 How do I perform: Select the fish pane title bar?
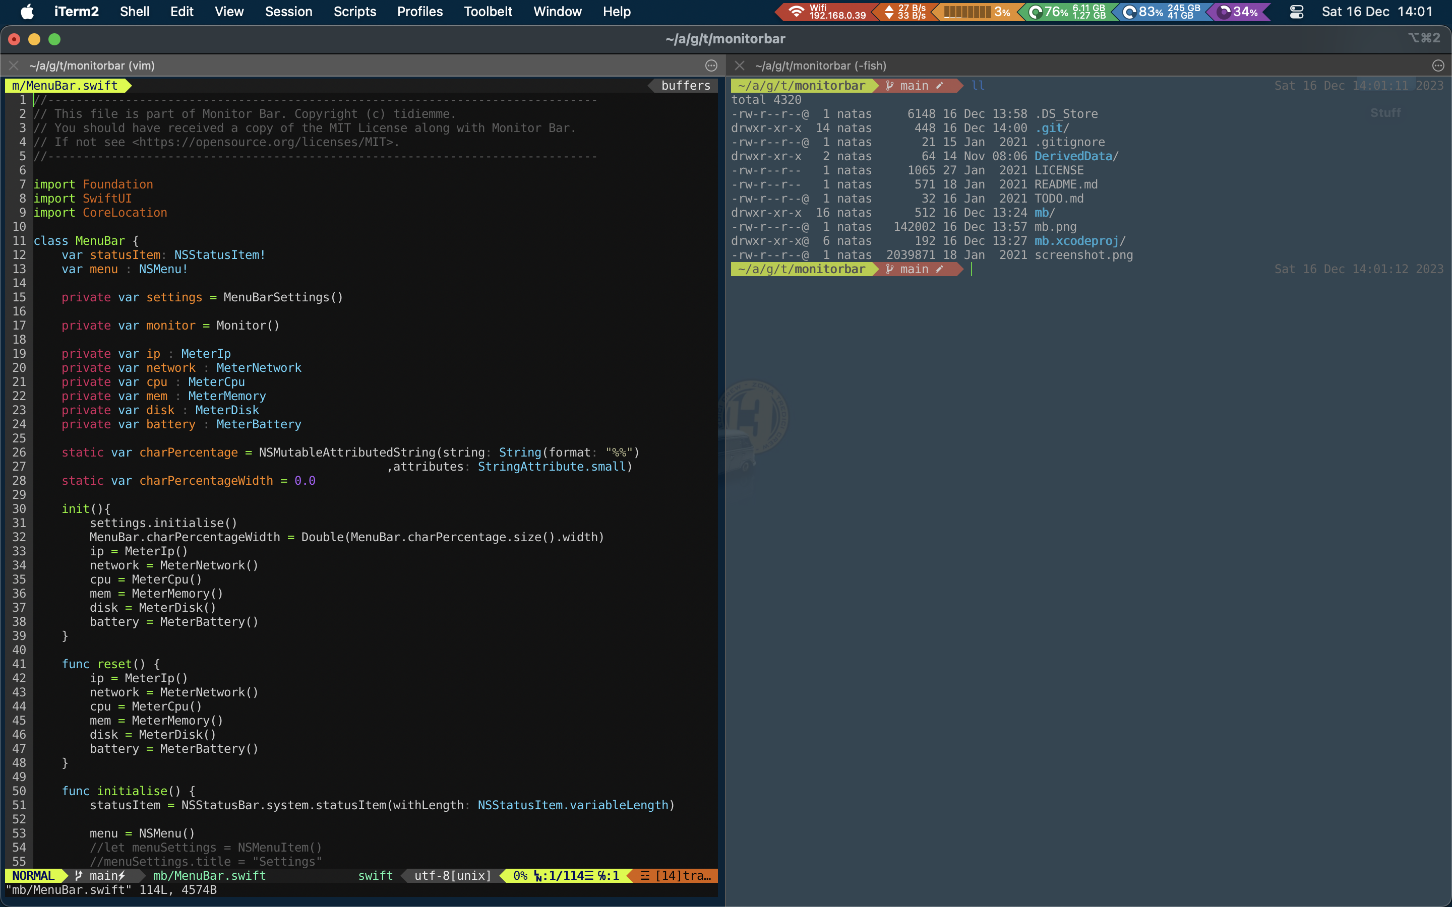coord(1088,66)
